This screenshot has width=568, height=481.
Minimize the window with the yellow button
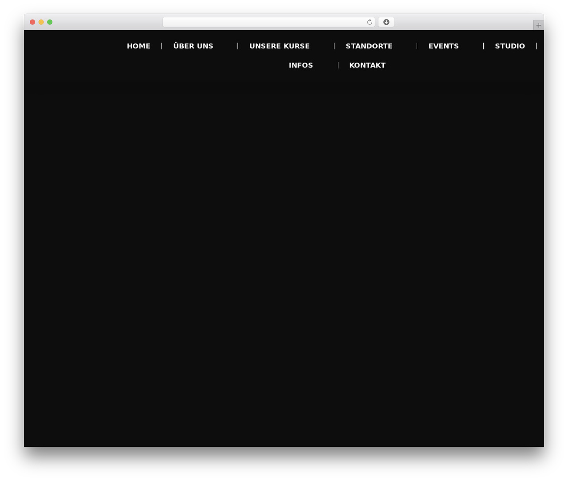(x=41, y=22)
